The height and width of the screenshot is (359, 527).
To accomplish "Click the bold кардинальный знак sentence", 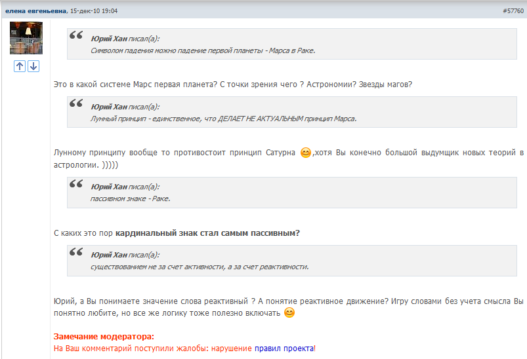I will coord(207,233).
